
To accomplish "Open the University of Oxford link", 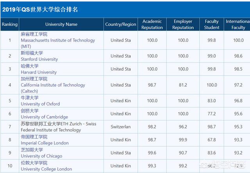I will [x=40, y=104].
